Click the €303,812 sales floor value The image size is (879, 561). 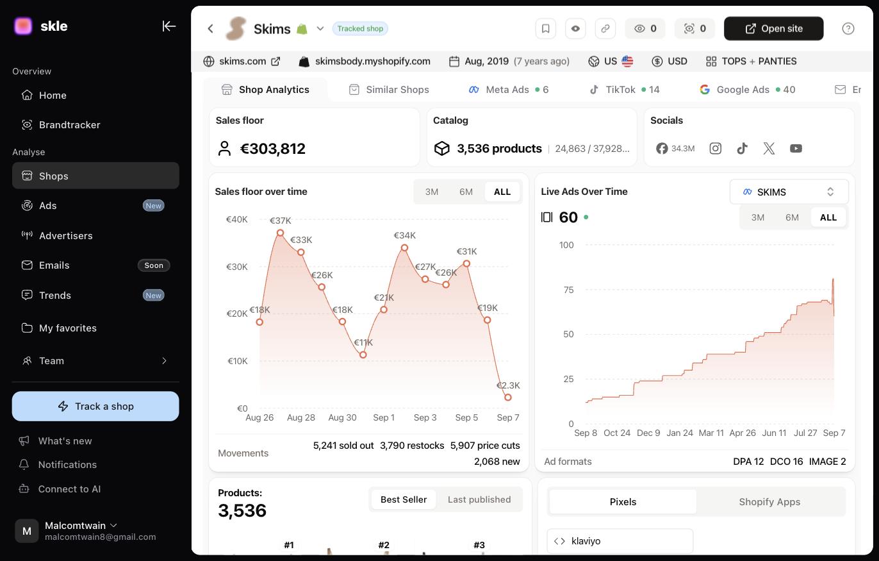272,149
